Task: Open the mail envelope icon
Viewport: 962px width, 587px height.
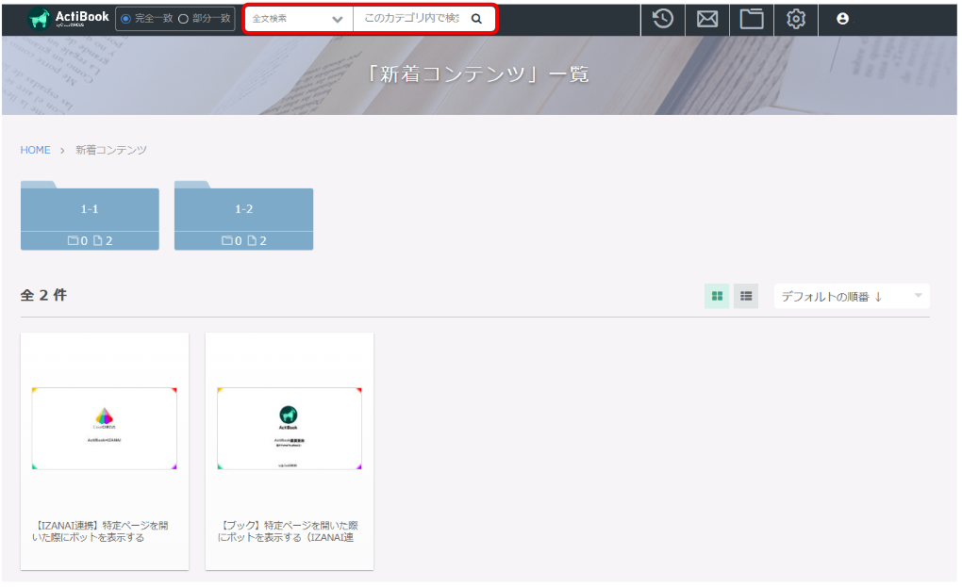Action: pyautogui.click(x=707, y=19)
